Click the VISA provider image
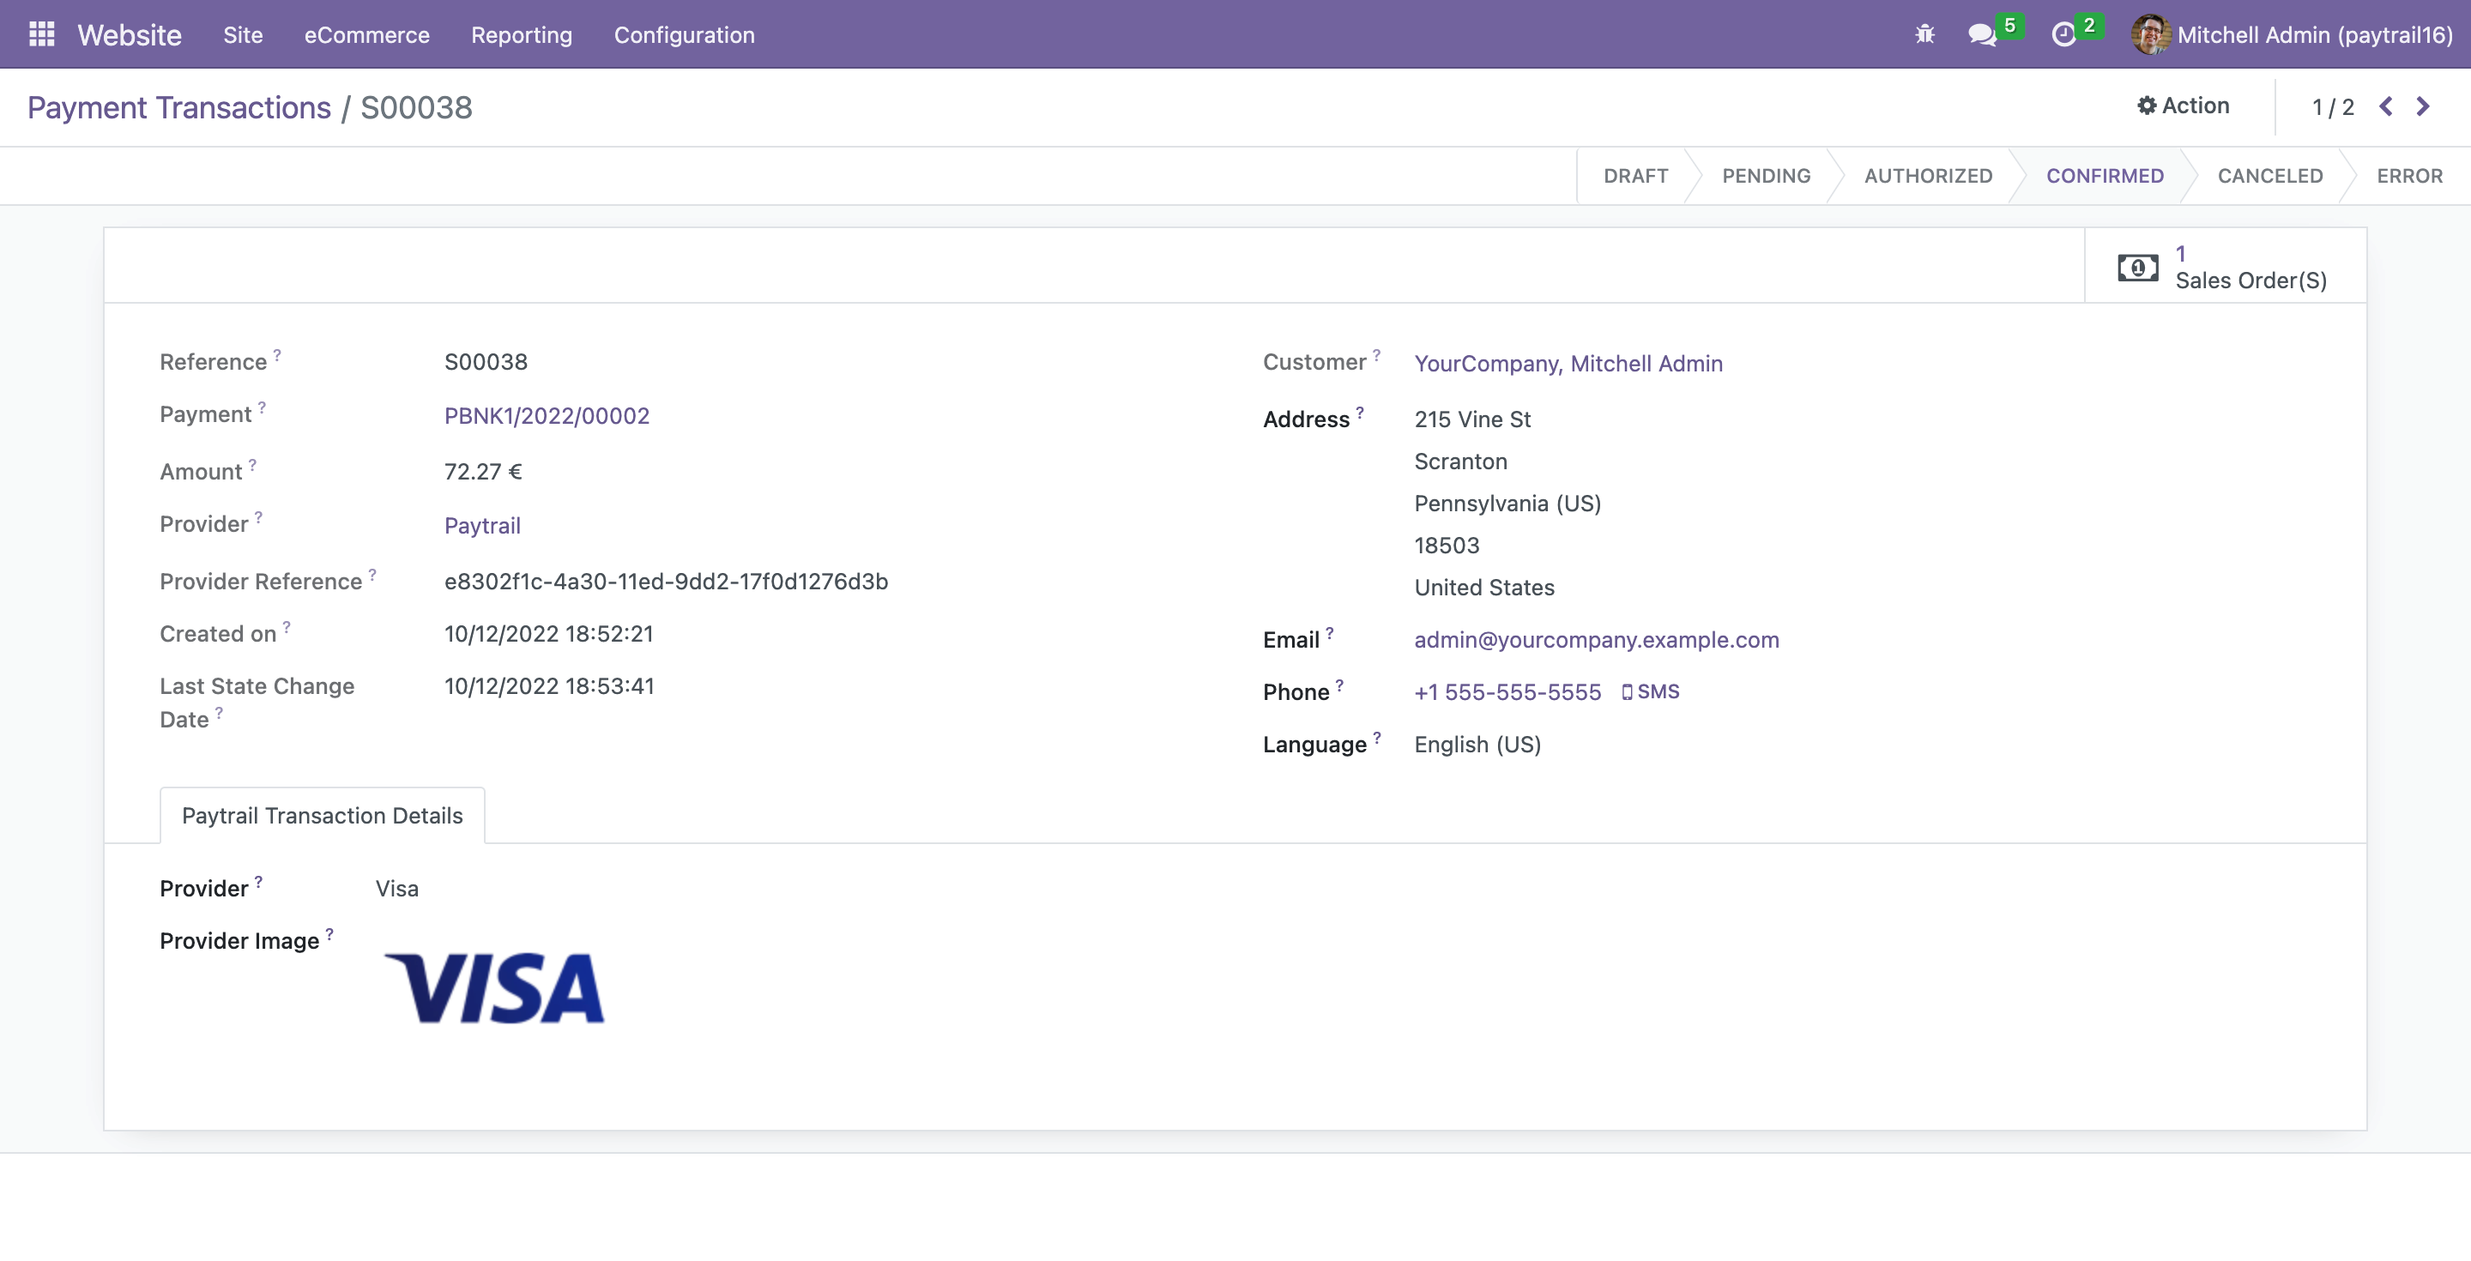 (494, 987)
